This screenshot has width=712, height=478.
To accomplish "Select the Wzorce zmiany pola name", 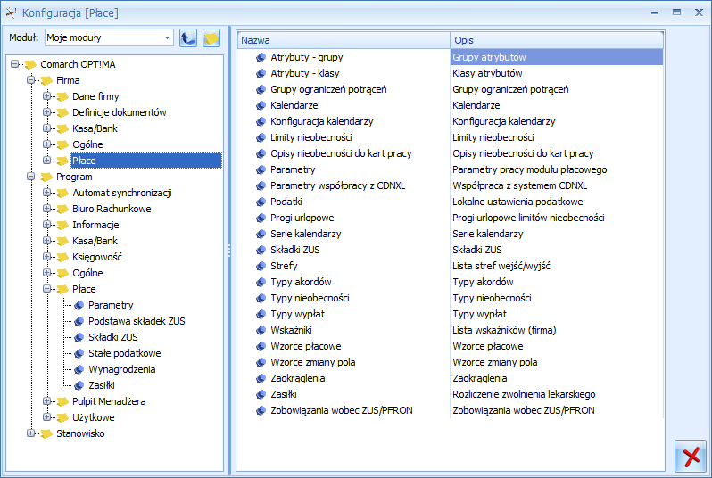I will click(x=313, y=362).
